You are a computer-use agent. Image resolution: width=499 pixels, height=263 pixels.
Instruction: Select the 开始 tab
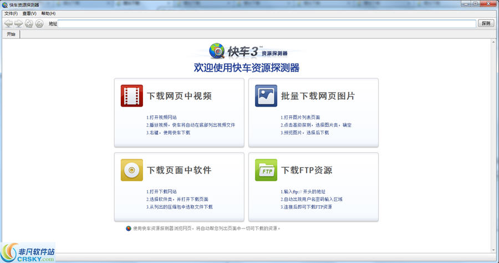pyautogui.click(x=11, y=34)
